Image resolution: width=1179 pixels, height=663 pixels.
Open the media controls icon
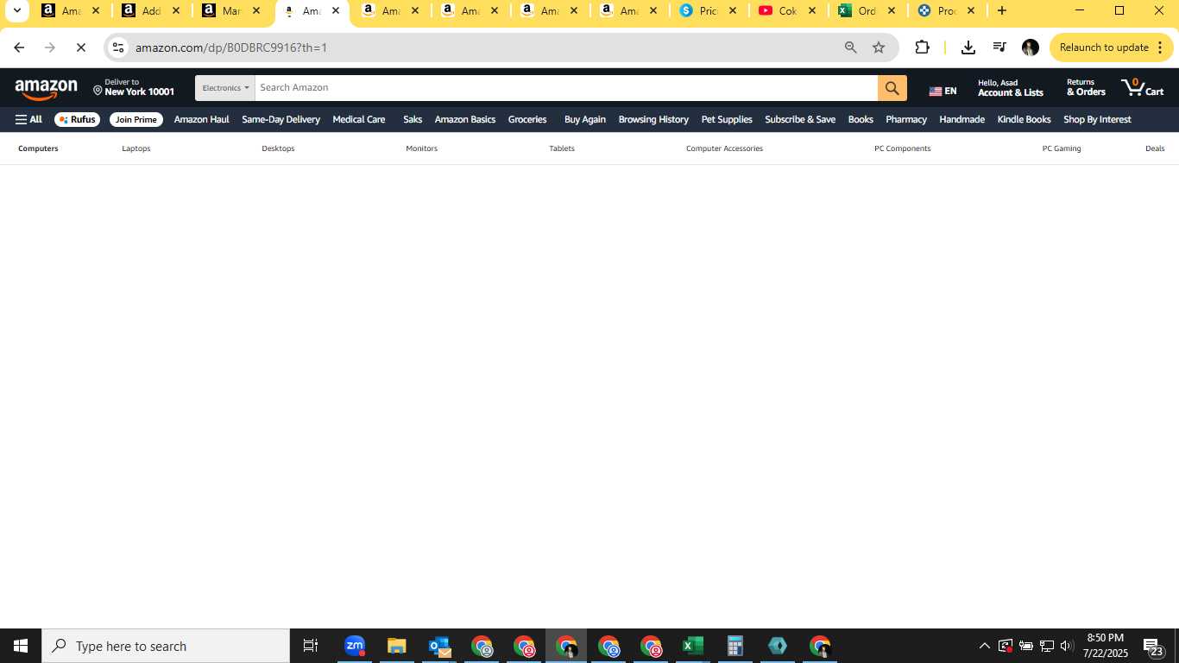coord(999,47)
